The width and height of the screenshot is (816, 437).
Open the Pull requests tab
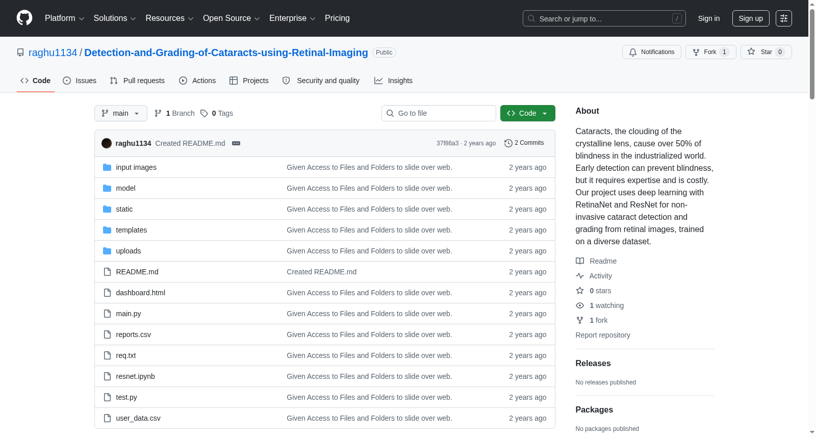coord(137,81)
